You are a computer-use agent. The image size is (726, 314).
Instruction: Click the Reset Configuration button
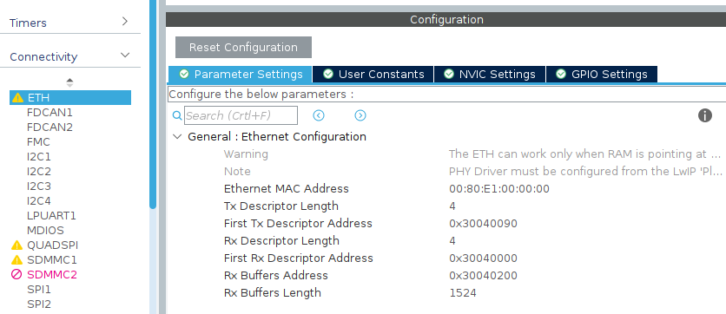point(243,47)
